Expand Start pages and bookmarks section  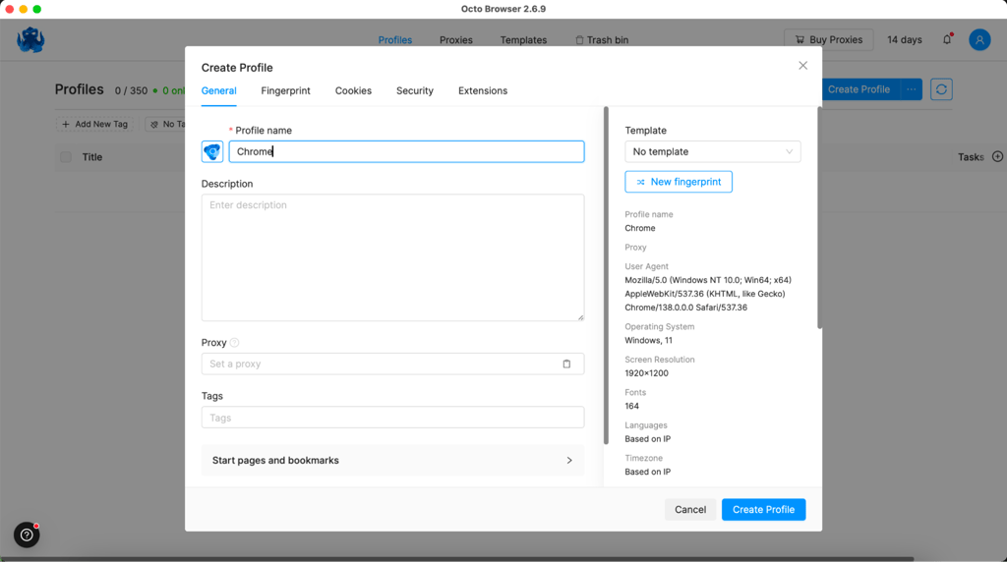(392, 460)
